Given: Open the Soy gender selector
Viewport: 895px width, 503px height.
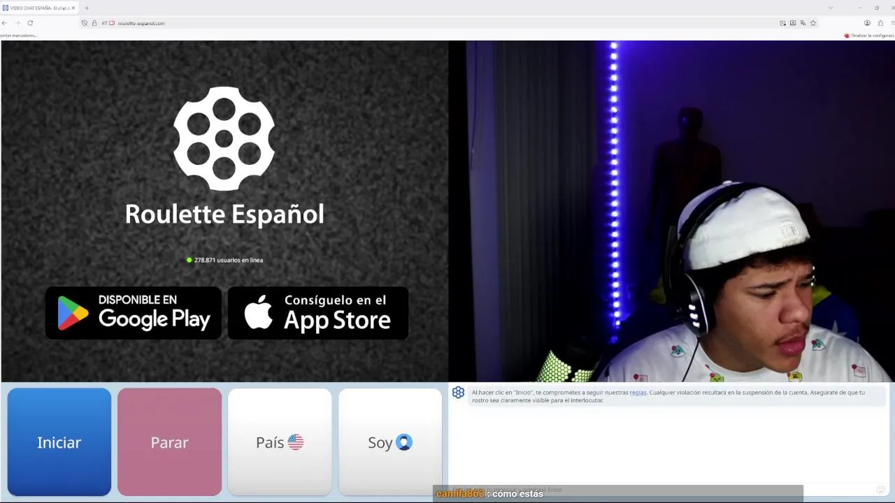Looking at the screenshot, I should tap(390, 442).
